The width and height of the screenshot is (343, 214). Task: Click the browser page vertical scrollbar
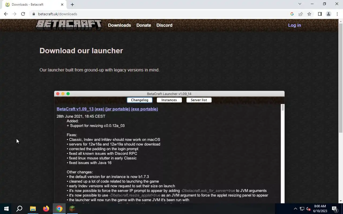coord(341,78)
